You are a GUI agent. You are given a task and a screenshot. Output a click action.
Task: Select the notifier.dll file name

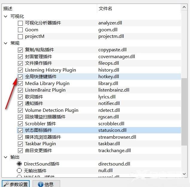pos(109,103)
